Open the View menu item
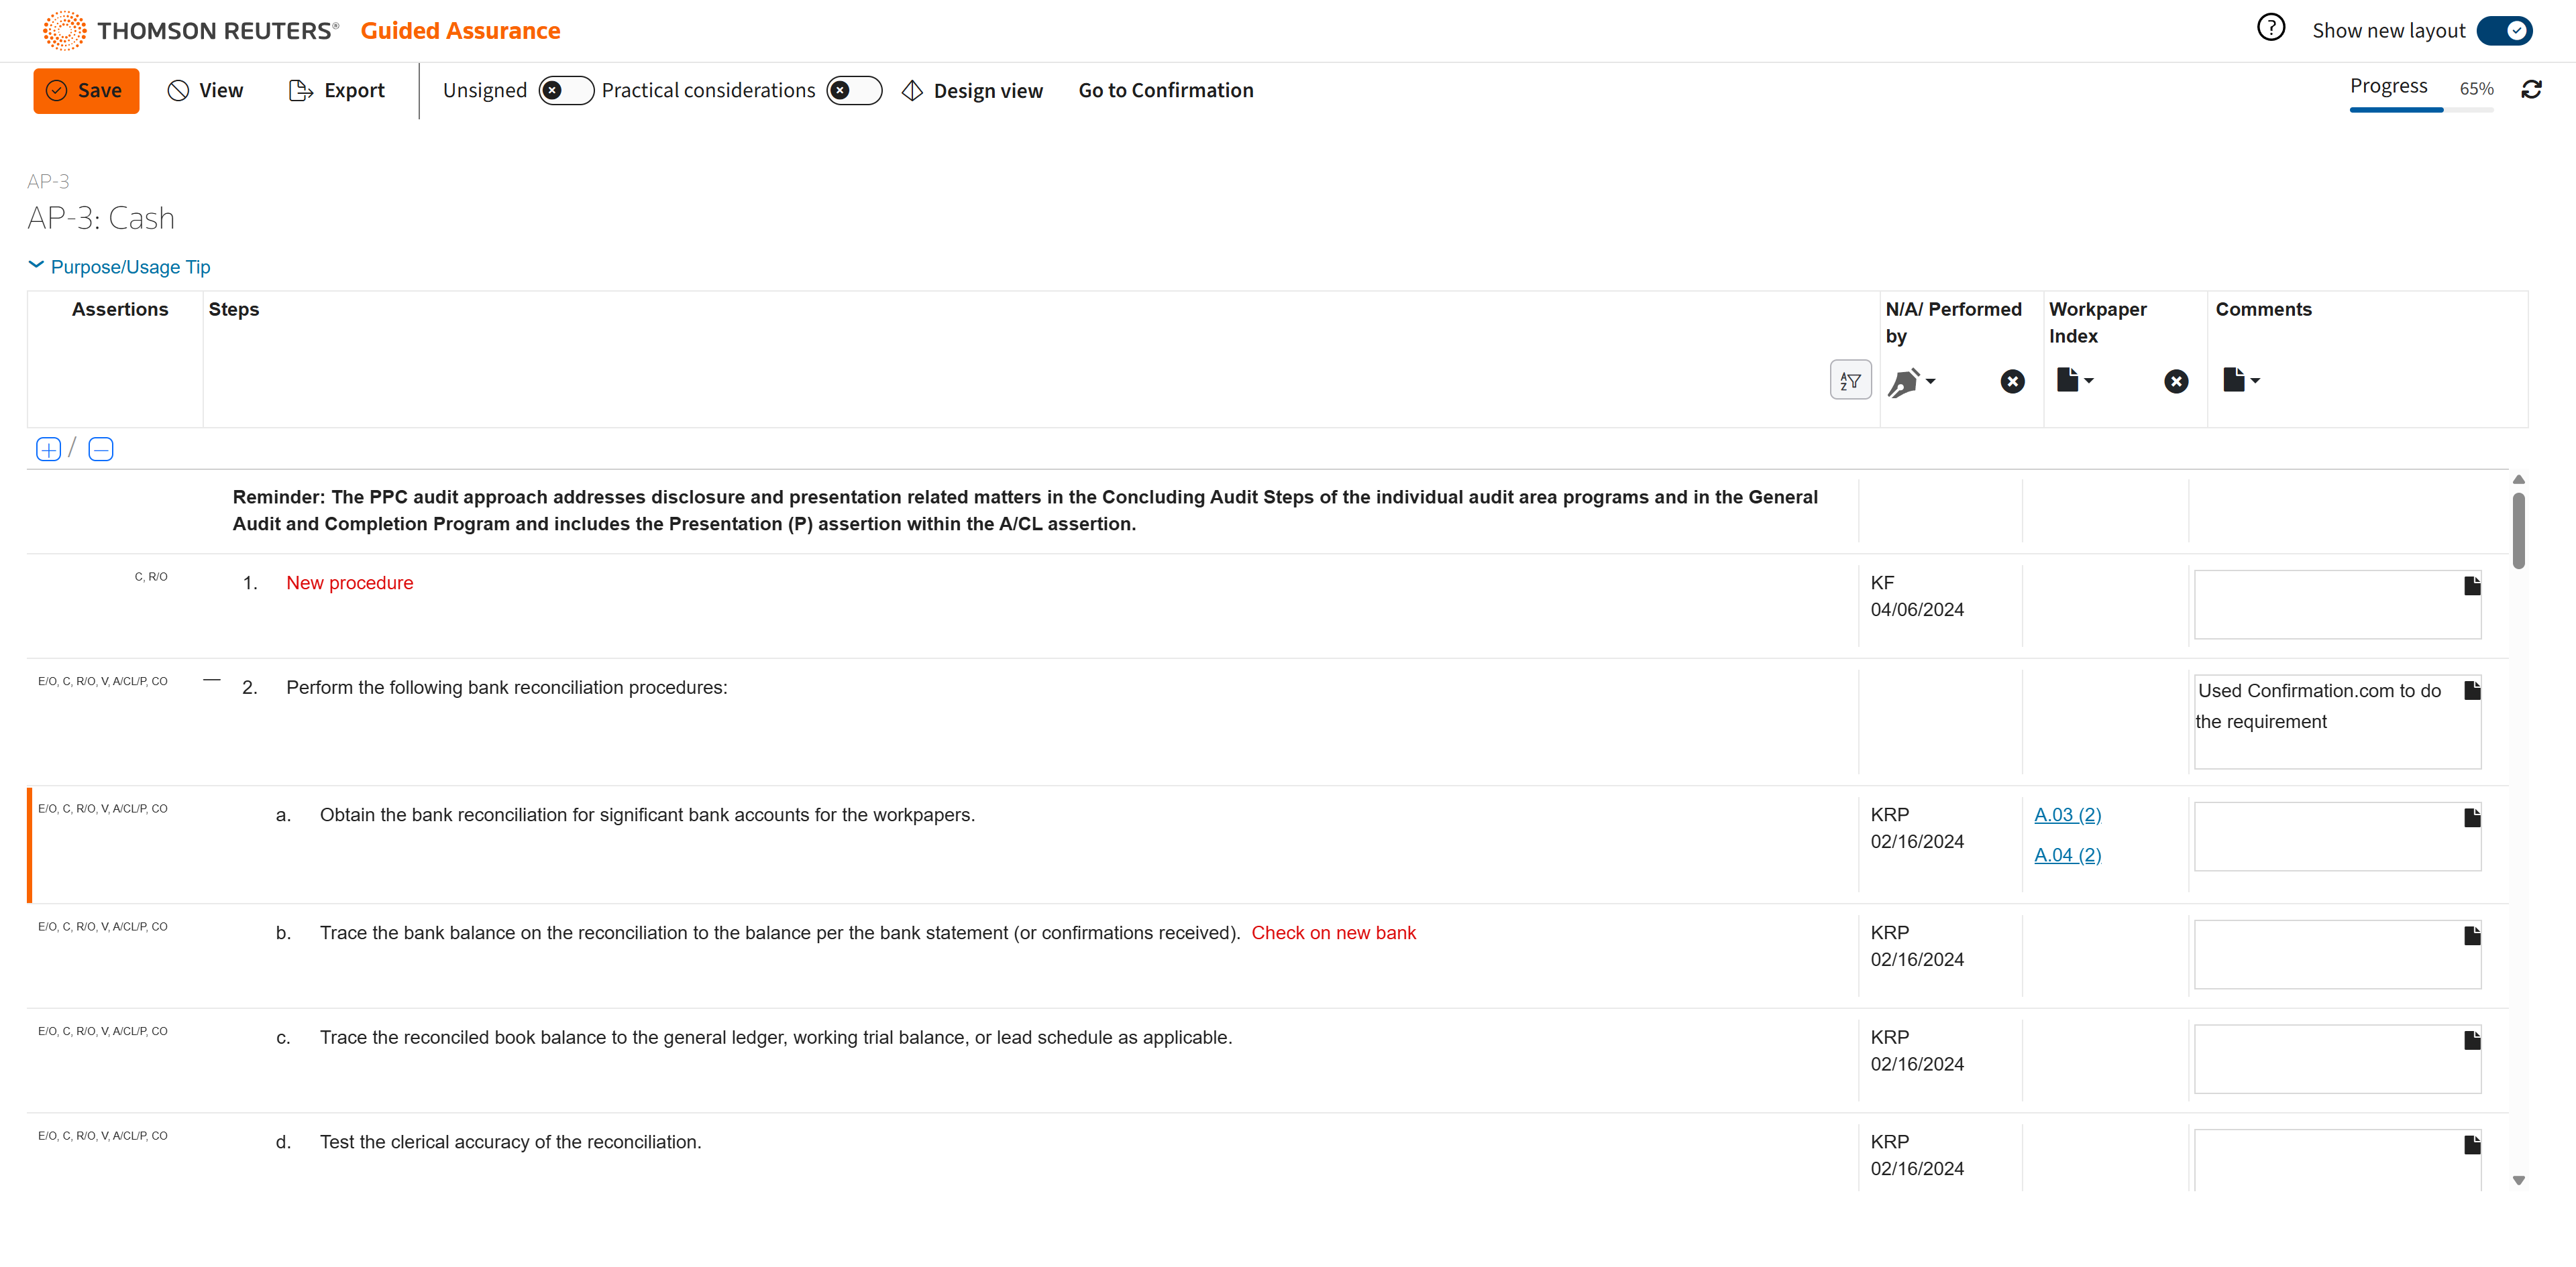The height and width of the screenshot is (1267, 2576). point(206,91)
